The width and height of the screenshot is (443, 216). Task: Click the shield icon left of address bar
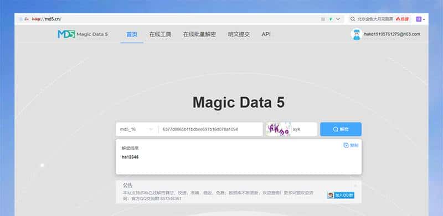pos(20,19)
